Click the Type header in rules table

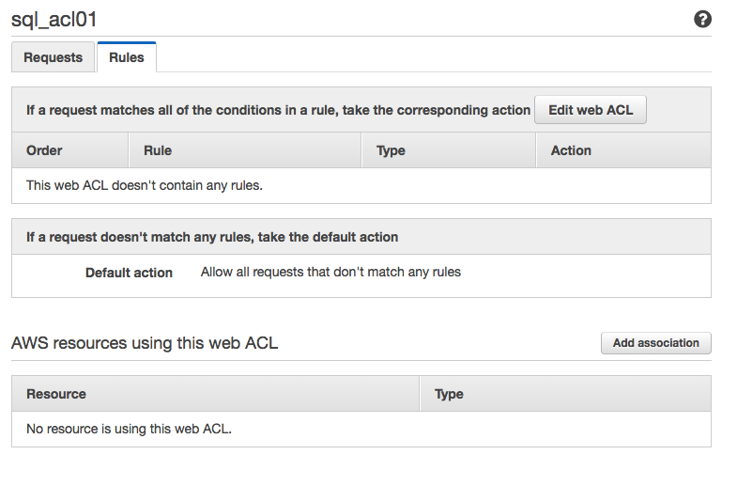point(391,150)
